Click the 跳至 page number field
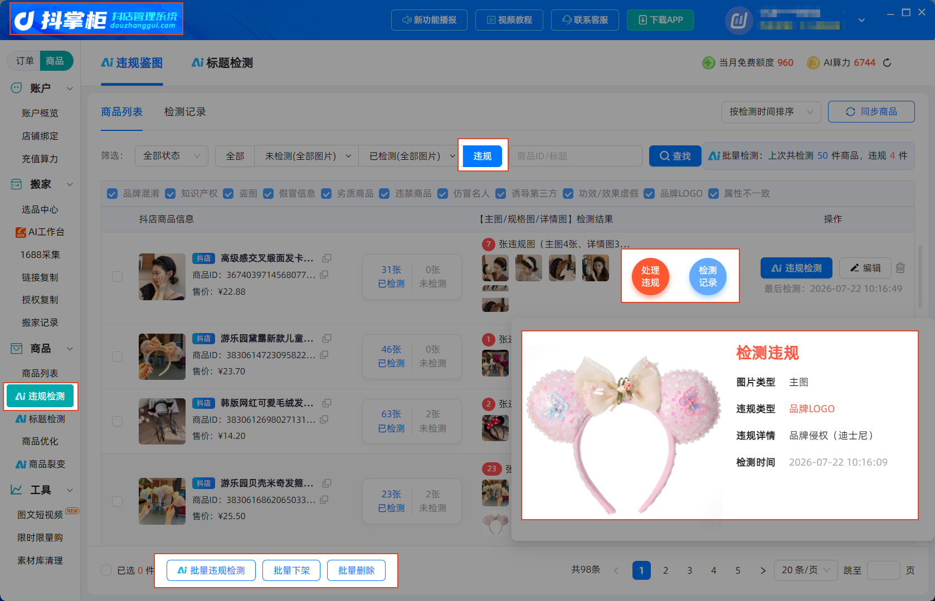The height and width of the screenshot is (601, 935). click(884, 570)
